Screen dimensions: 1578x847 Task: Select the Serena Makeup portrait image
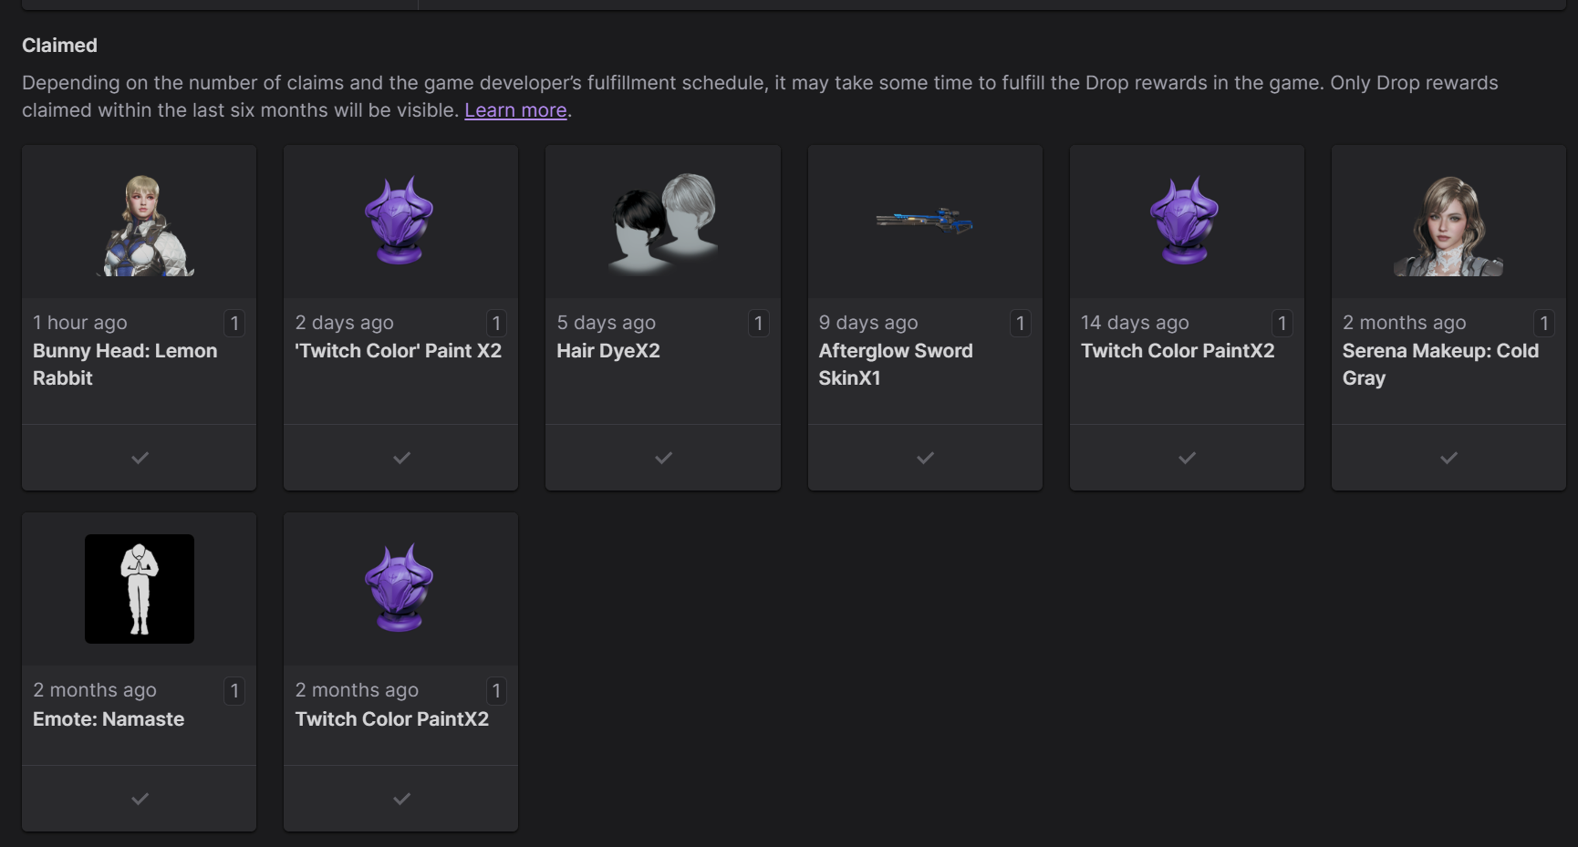[1448, 225]
